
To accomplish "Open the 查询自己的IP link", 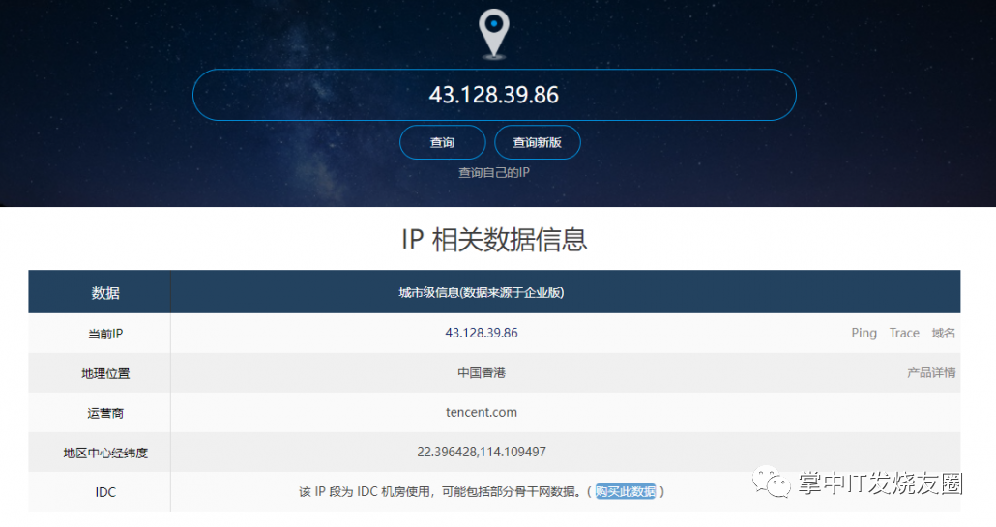I will tap(494, 172).
